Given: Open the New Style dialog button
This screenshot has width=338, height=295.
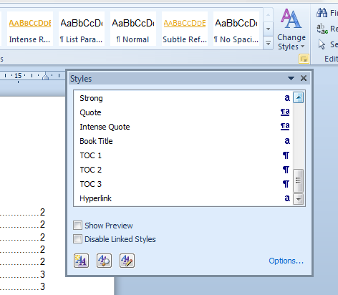Looking at the screenshot, I should point(81,261).
